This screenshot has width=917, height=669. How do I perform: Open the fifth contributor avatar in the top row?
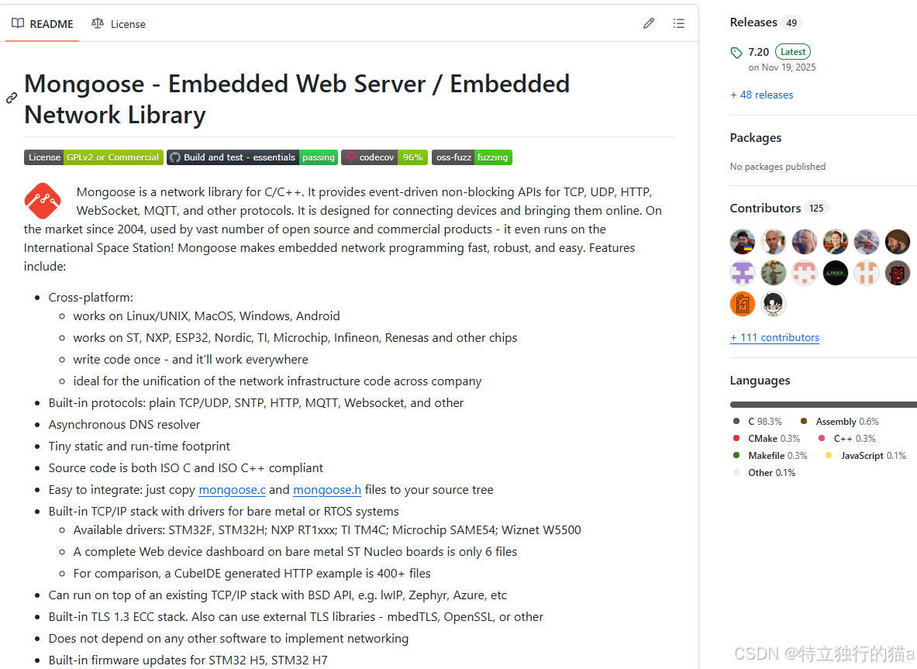pos(867,242)
